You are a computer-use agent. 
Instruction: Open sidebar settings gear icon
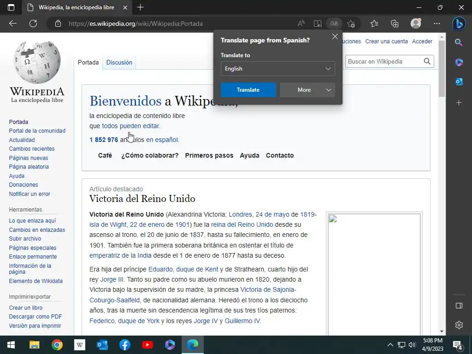click(x=459, y=325)
